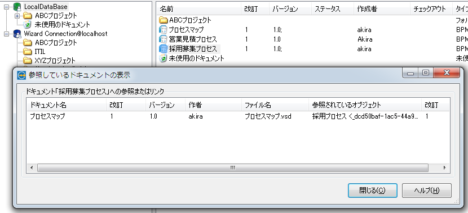
Task: Click the XYZプロジェクト folder icon
Action: click(28, 60)
